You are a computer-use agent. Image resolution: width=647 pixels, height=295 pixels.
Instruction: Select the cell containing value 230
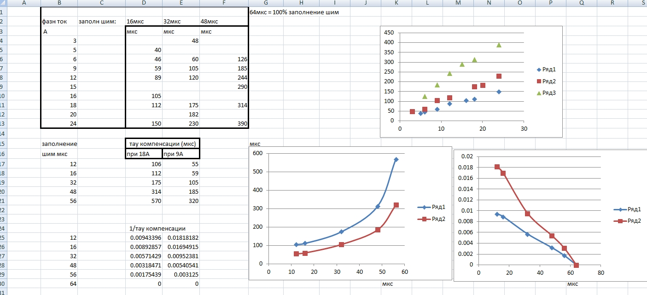coord(181,124)
